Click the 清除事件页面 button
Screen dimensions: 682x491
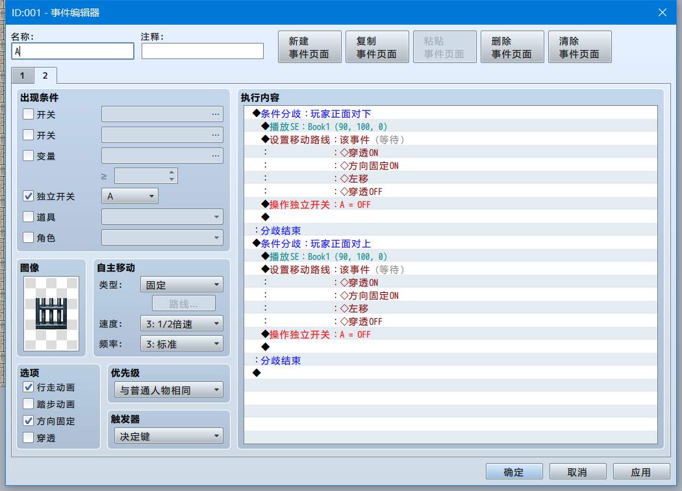580,47
